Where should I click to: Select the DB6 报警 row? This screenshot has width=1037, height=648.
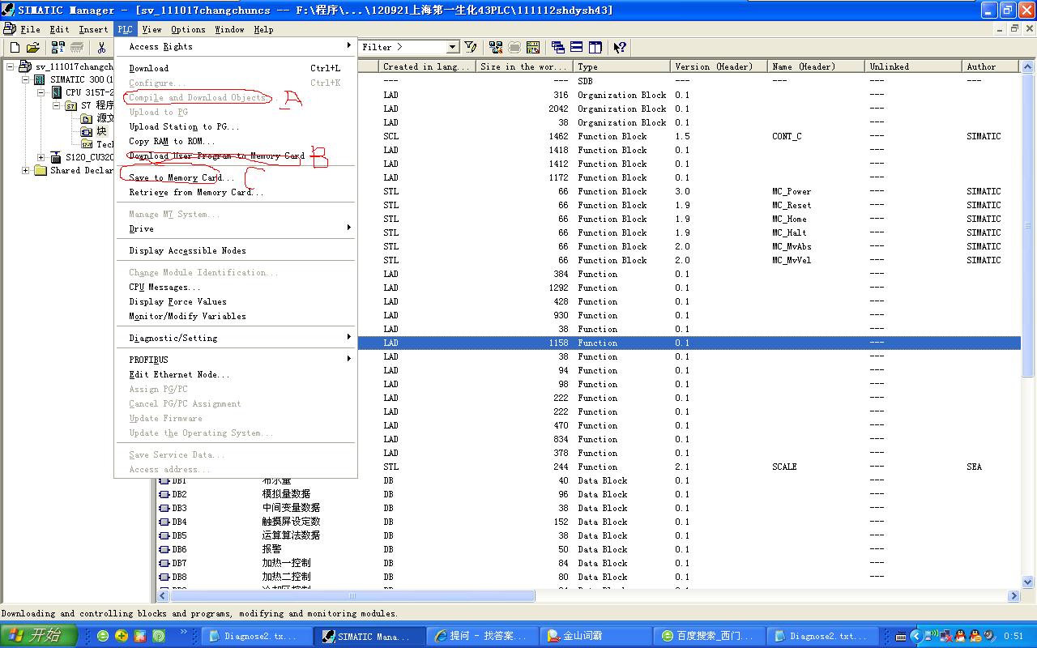pos(589,549)
